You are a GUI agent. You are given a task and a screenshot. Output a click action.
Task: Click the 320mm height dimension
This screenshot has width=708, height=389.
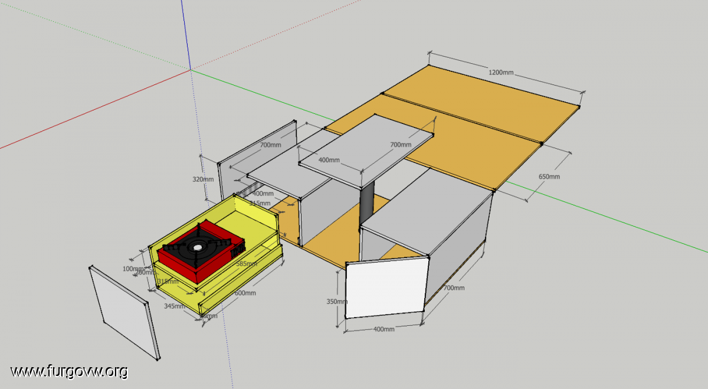203,179
